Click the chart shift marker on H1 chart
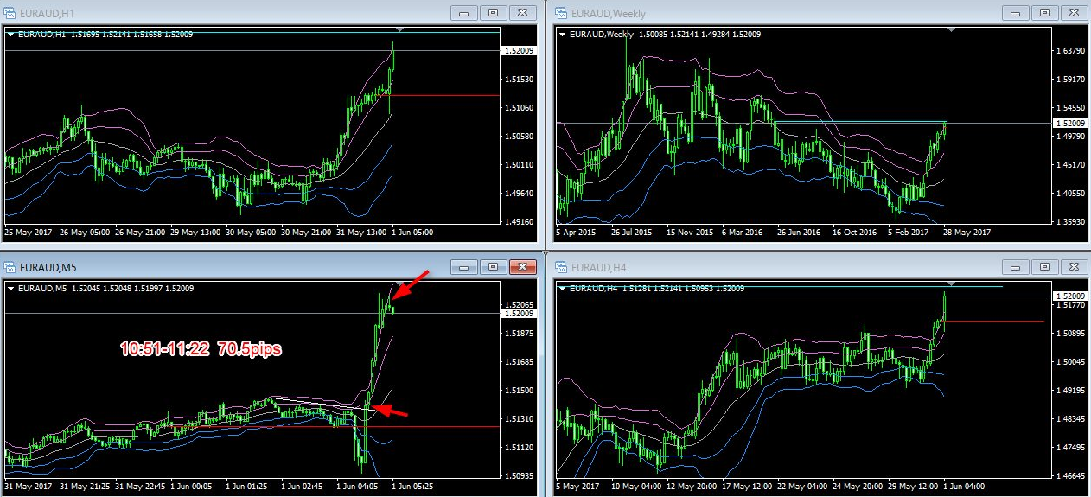The image size is (1091, 497). click(401, 30)
